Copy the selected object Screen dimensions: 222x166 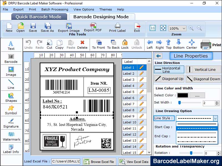[59, 45]
